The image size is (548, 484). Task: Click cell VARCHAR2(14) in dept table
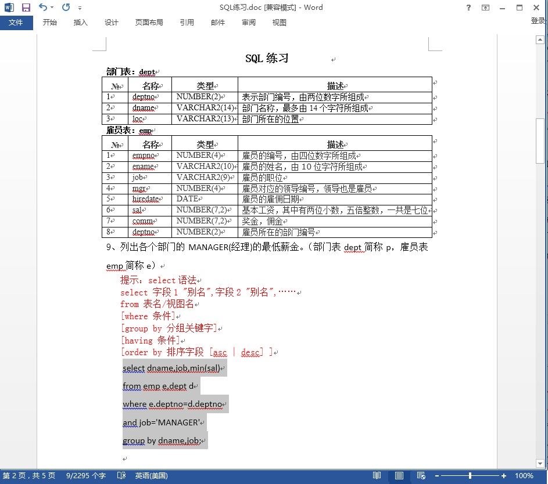tap(206, 108)
